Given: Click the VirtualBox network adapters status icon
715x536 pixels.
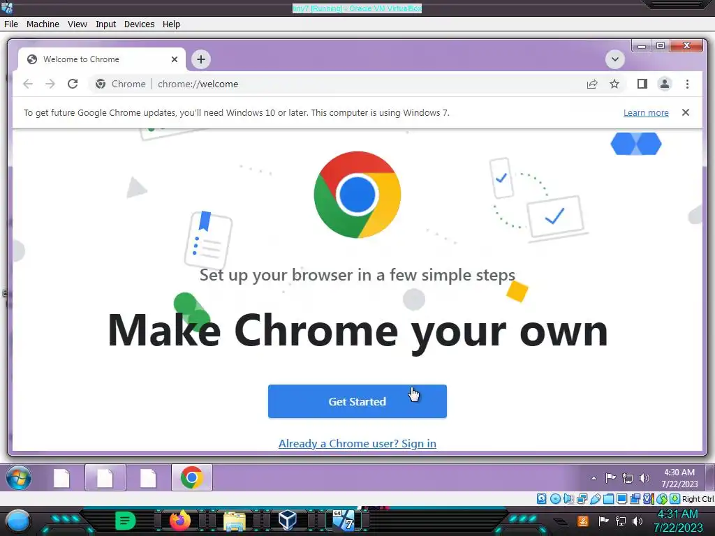Looking at the screenshot, I should tap(582, 498).
